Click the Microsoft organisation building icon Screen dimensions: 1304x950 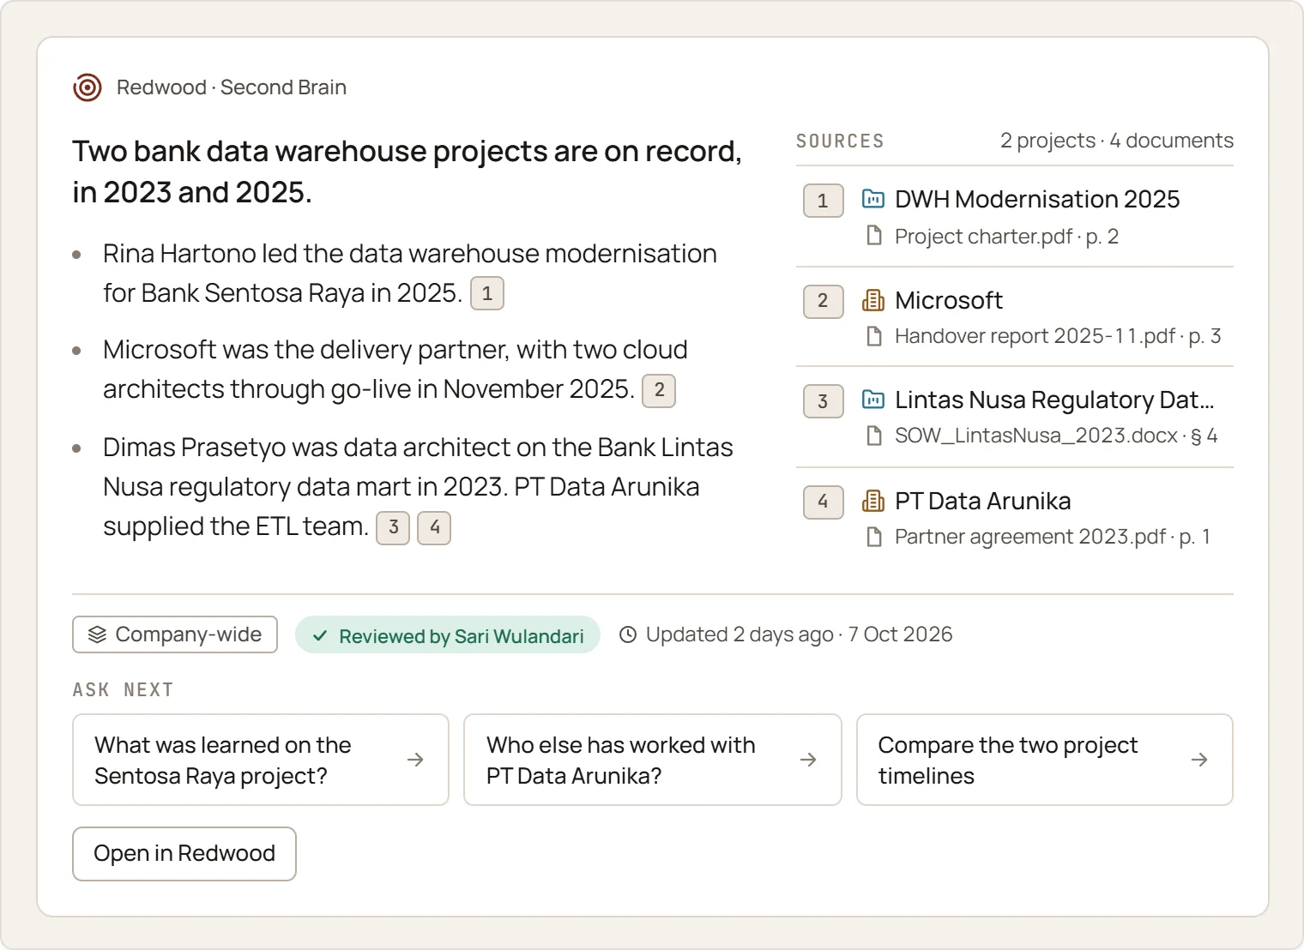pyautogui.click(x=873, y=300)
